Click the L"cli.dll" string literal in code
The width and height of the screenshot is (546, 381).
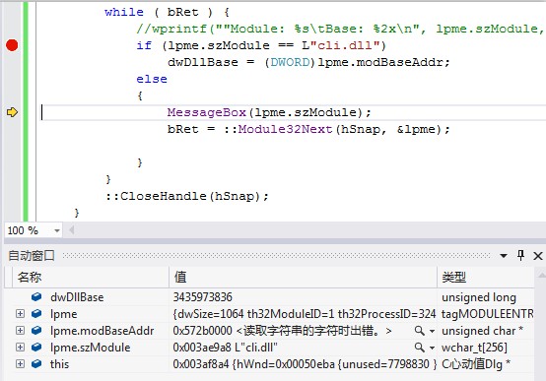(x=340, y=45)
